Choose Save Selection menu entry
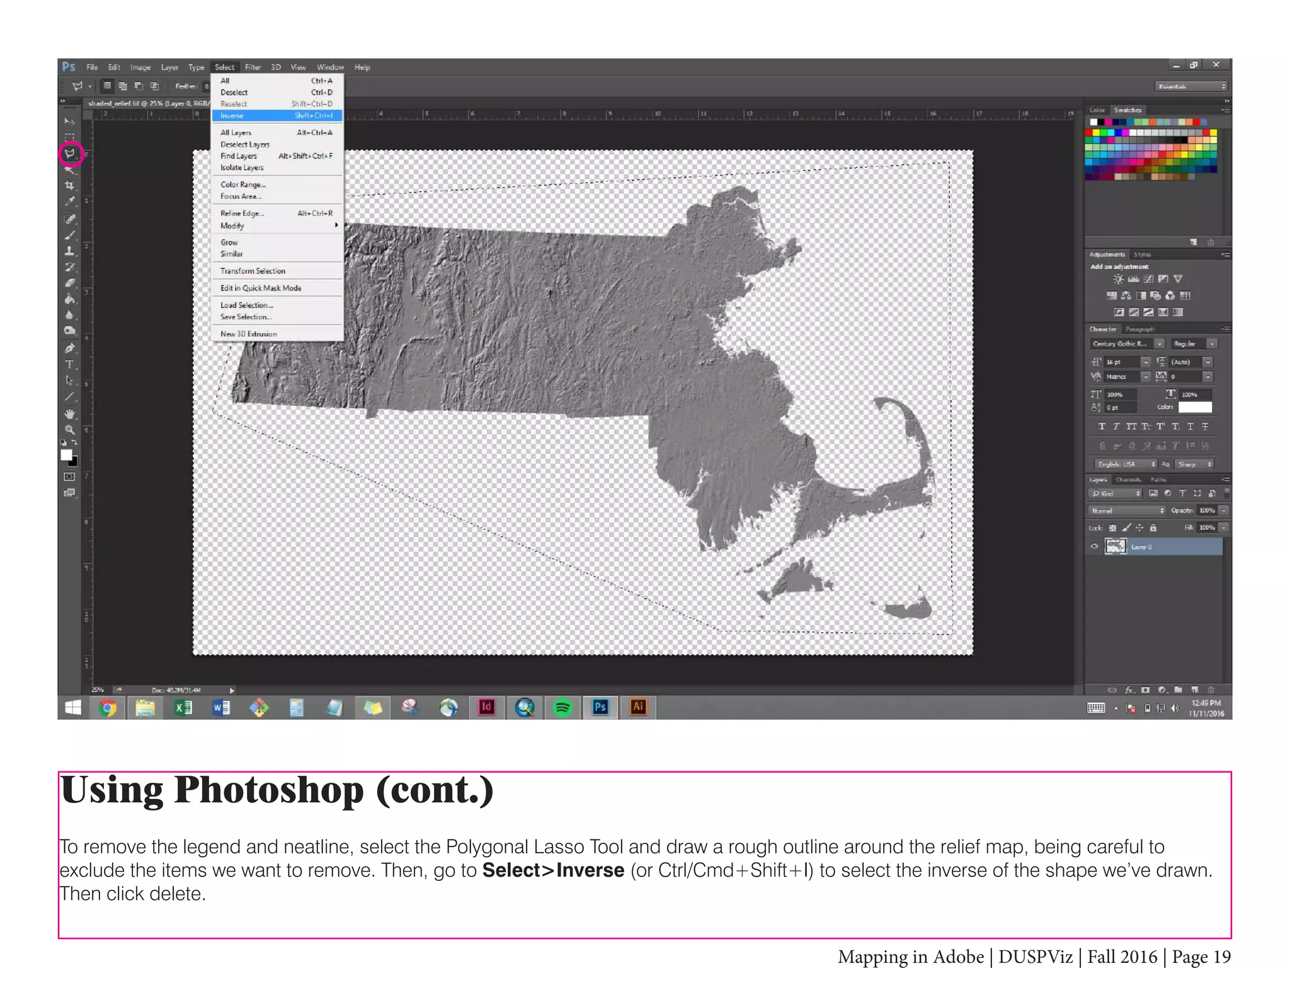Image resolution: width=1290 pixels, height=997 pixels. [277, 317]
